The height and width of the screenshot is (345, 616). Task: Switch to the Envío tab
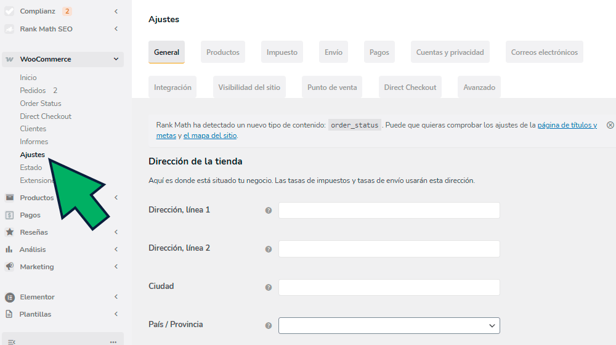(333, 52)
